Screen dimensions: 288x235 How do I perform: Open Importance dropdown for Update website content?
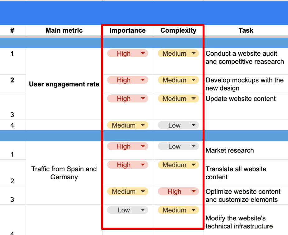[x=128, y=98]
